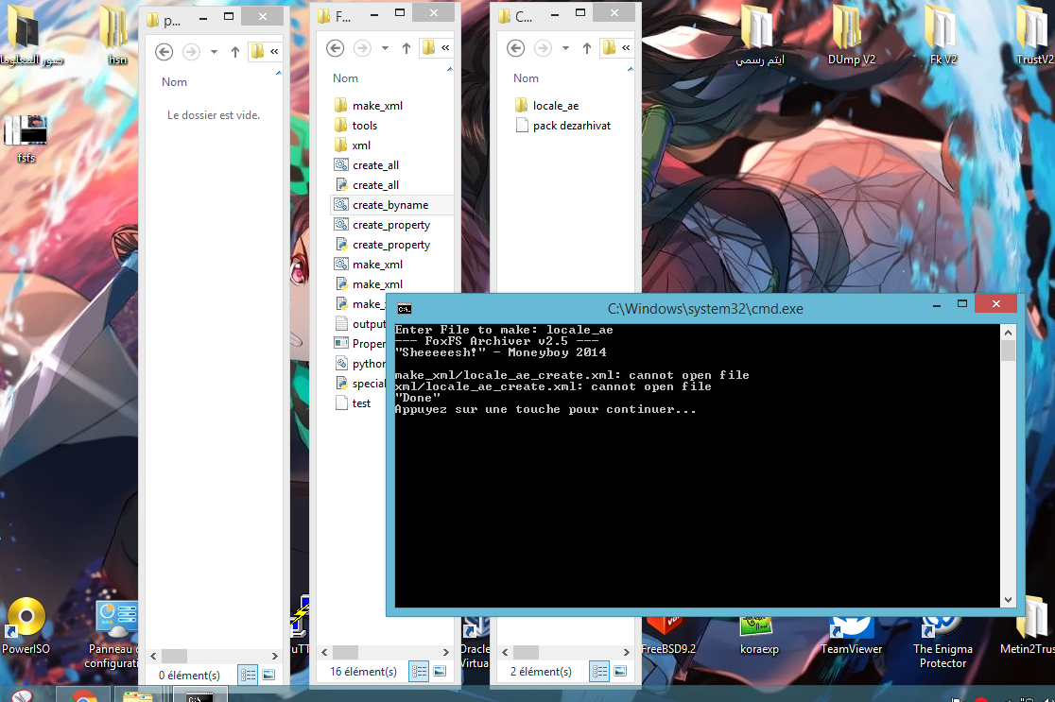Launch PowerISO desktop shortcut

point(26,625)
